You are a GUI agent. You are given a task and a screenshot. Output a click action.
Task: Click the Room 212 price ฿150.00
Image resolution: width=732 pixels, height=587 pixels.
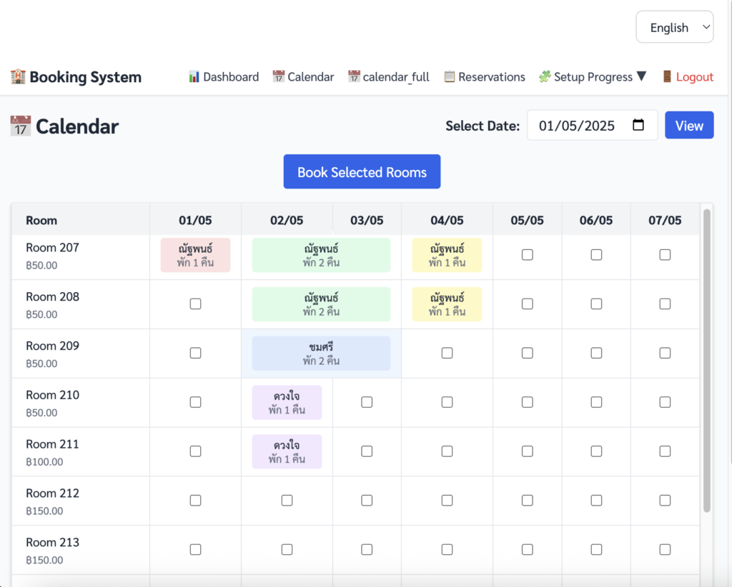44,511
